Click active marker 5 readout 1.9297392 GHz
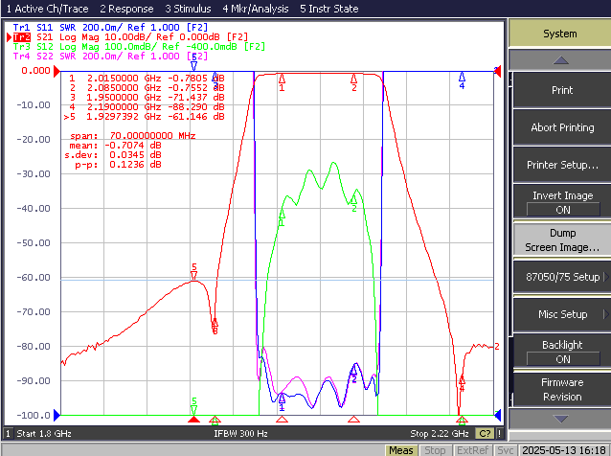This screenshot has height=456, width=611. (145, 117)
